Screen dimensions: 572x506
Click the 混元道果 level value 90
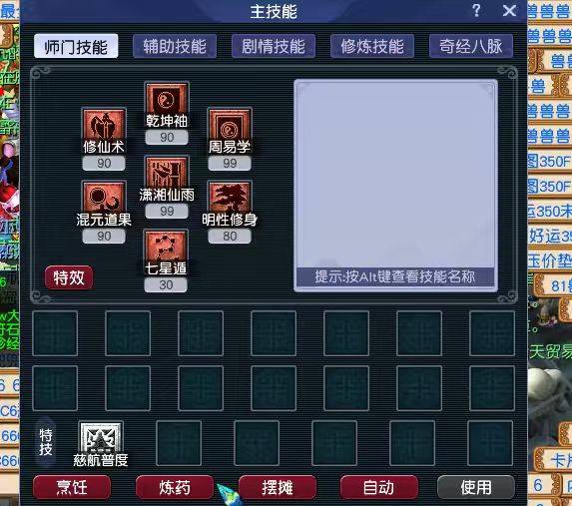tap(104, 237)
